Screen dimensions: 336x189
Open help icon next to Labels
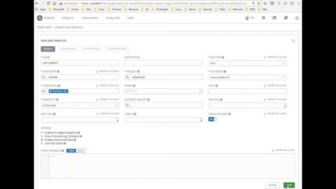tap(135, 114)
